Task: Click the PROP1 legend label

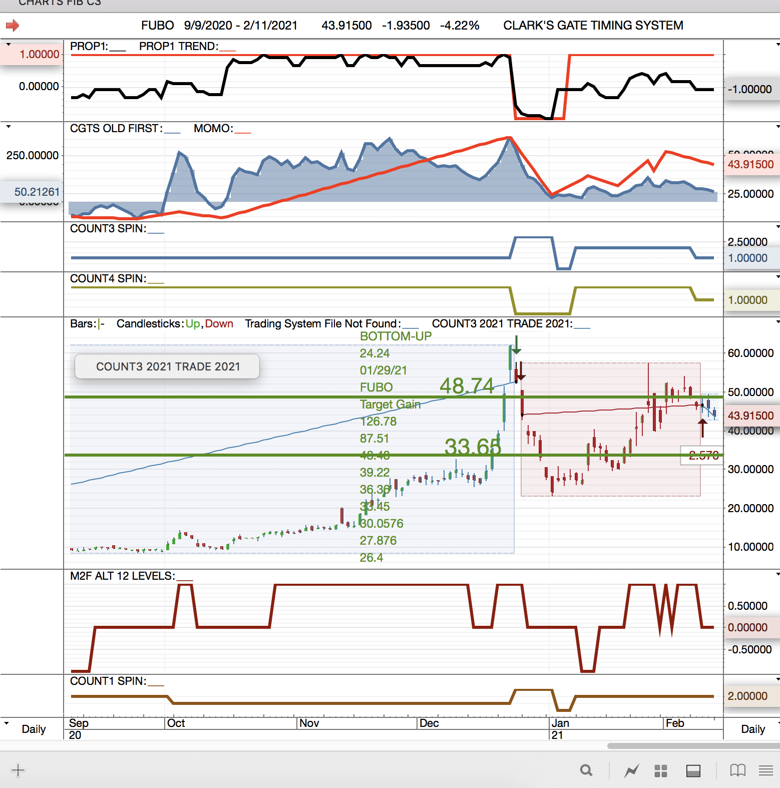Action: coord(89,46)
